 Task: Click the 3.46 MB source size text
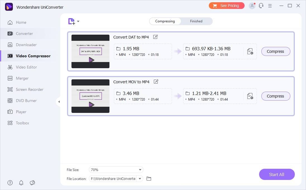click(131, 93)
